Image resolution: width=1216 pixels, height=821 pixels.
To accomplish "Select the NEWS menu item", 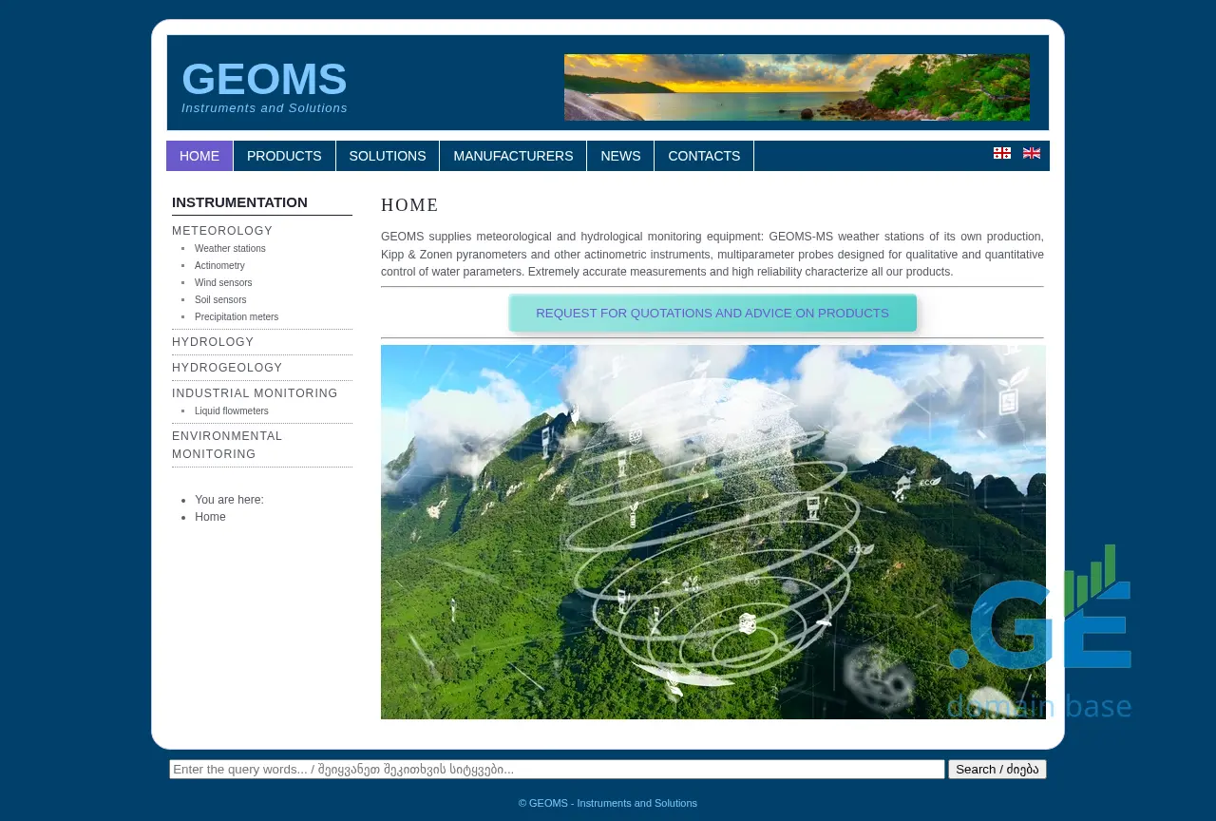I will [620, 156].
